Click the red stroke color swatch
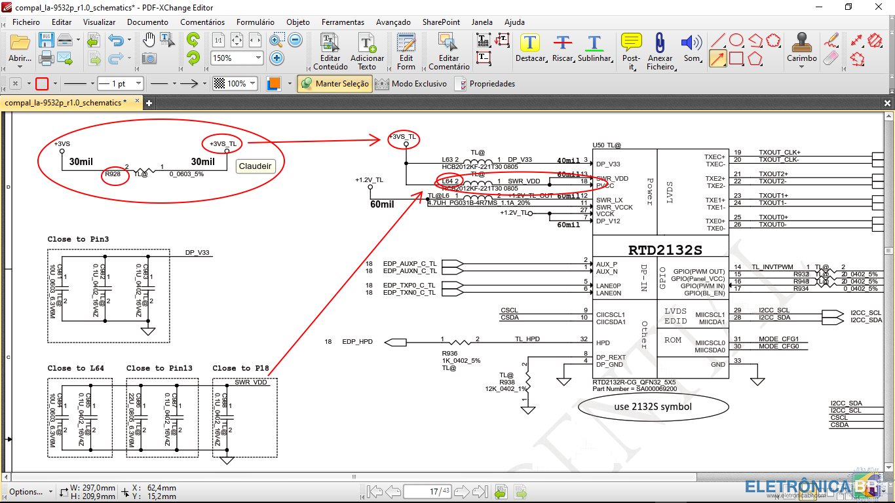The height and width of the screenshot is (503, 895). click(42, 84)
